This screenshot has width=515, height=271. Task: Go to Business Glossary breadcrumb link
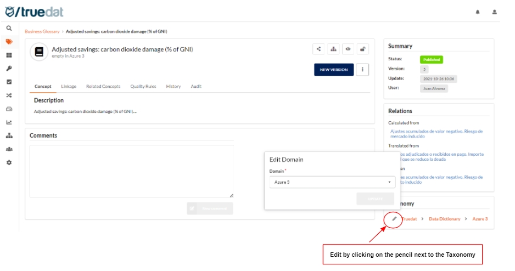(42, 32)
